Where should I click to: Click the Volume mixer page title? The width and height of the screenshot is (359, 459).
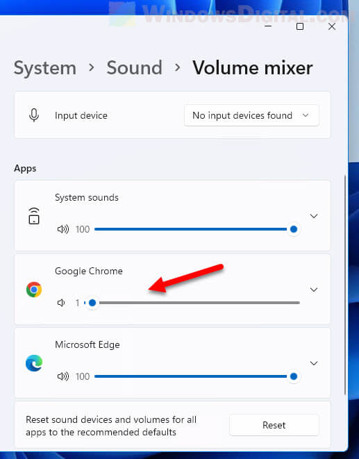pos(253,68)
